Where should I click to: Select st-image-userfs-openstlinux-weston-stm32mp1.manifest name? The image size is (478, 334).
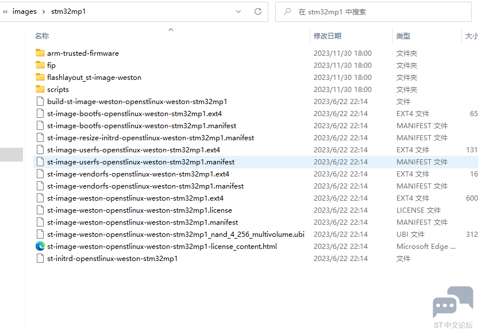[x=141, y=162]
